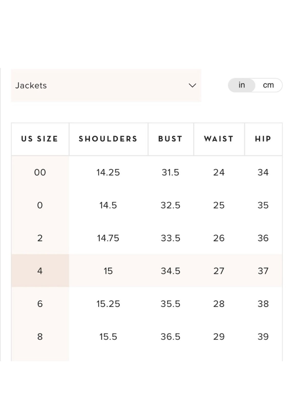Select the size 00 row
The width and height of the screenshot is (293, 411).
coord(147,172)
